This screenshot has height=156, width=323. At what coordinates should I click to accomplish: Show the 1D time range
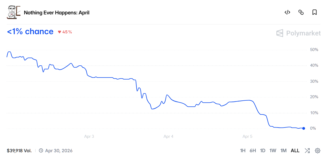(x=263, y=151)
